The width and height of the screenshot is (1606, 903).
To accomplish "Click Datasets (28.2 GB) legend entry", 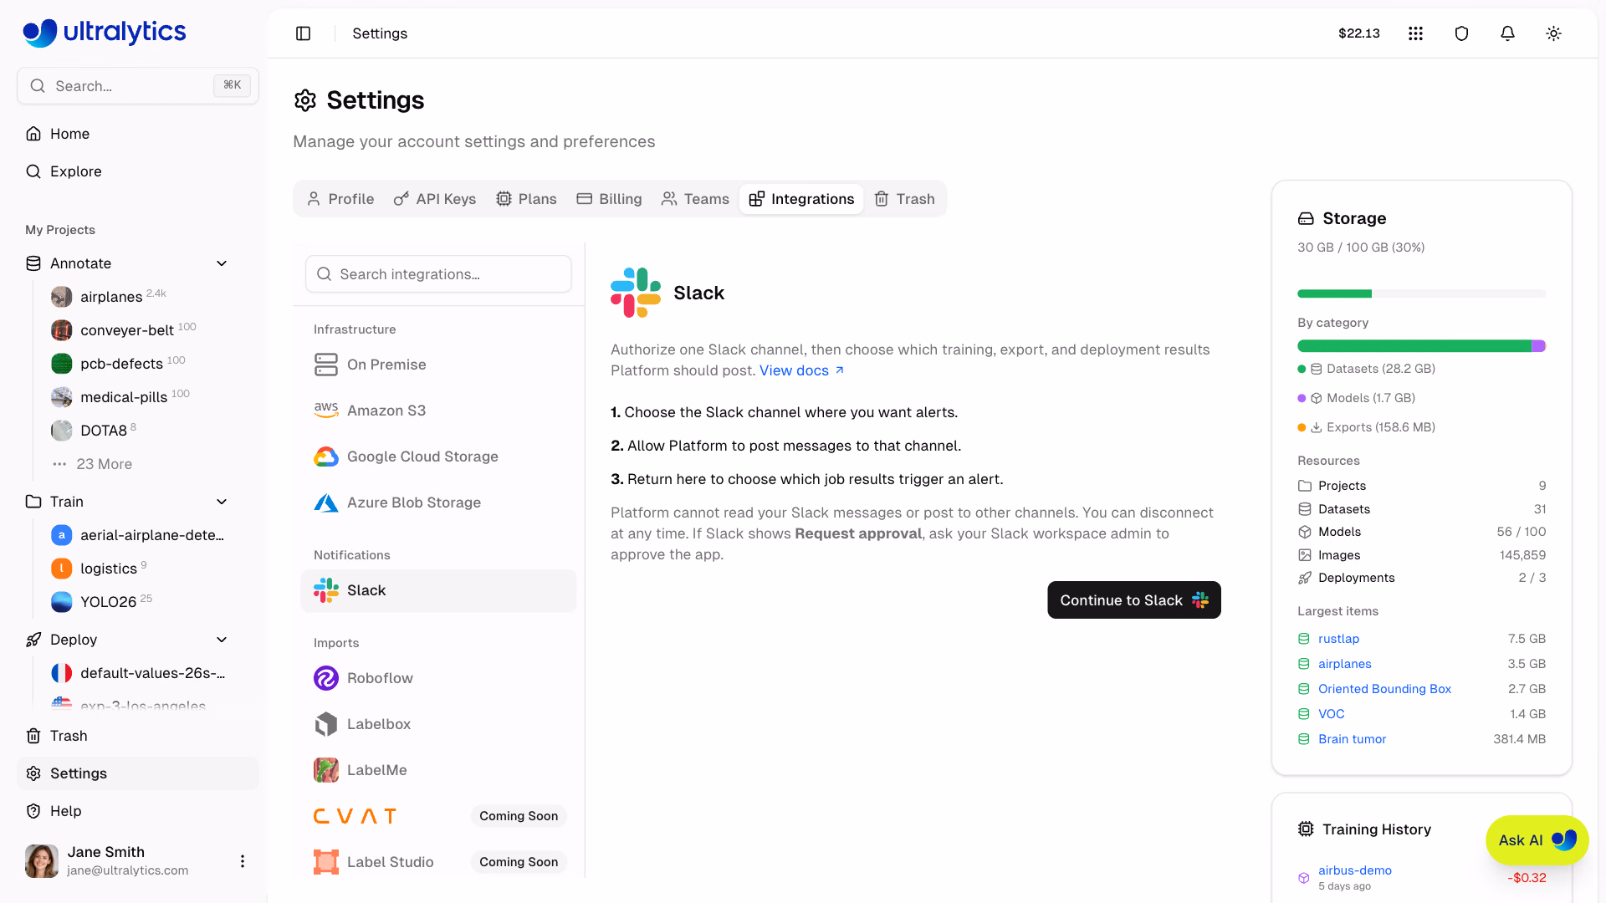I will (x=1366, y=369).
